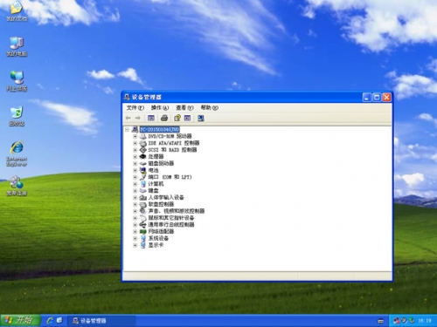Expand the 人体学输入设备 node
Viewport: 437px width, 327px height.
coord(135,197)
